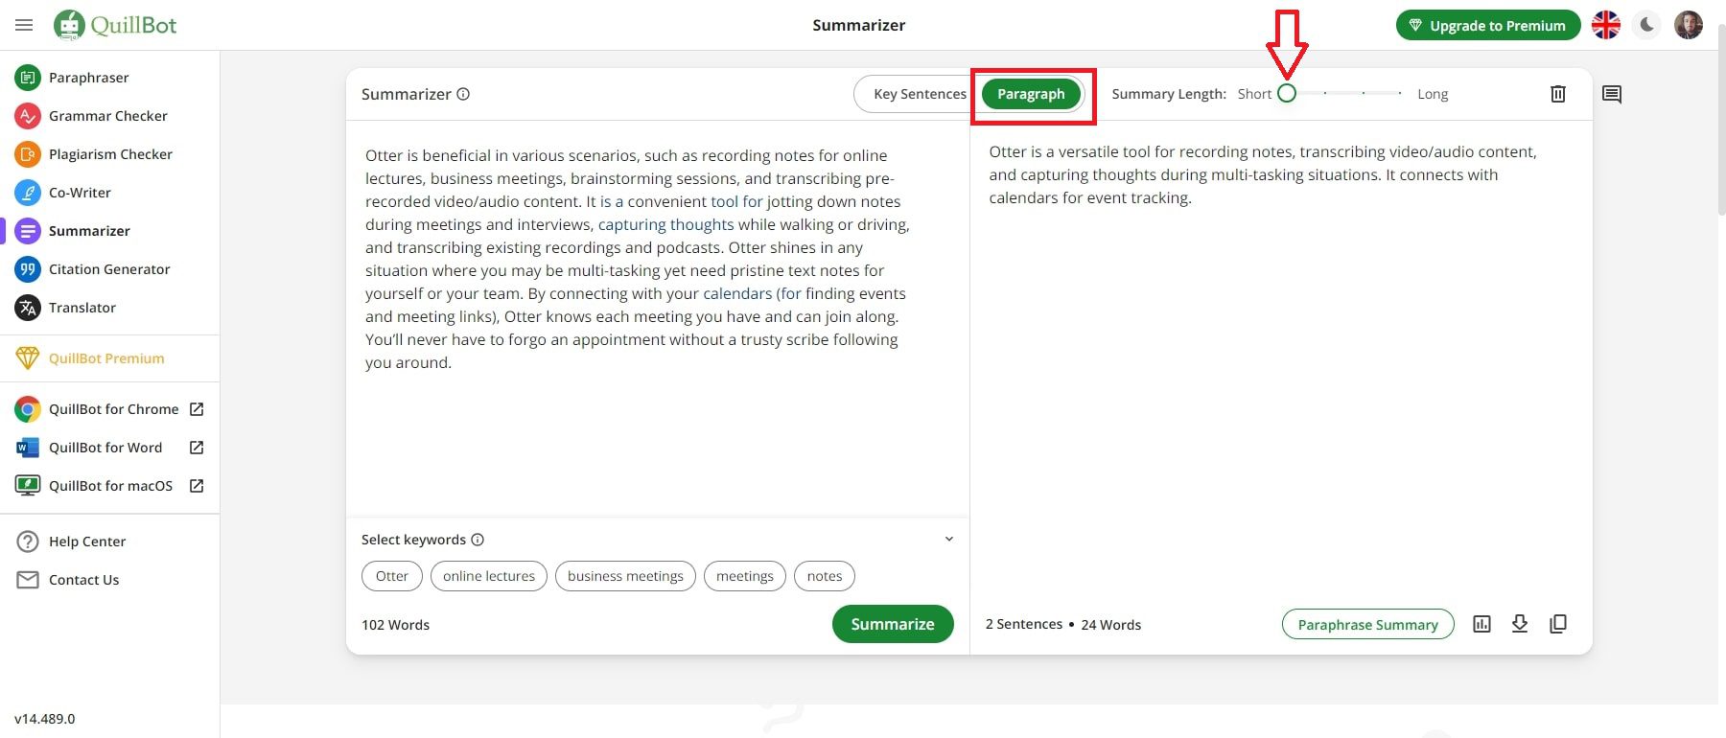Toggle dark mode with moon icon
Image resolution: width=1726 pixels, height=738 pixels.
click(1647, 25)
